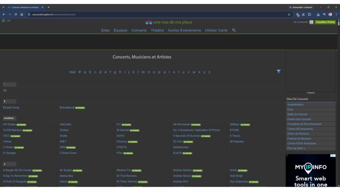Screen dimensions: 340x191
Task: Open the Concerts menu
Action: pos(139,30)
